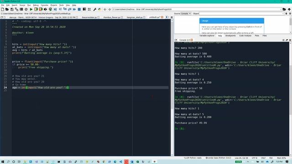Image resolution: width=292 pixels, height=164 pixels.
Task: Browse working directory folder icon
Action: coord(284,9)
